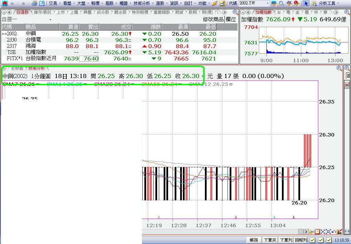Go to the home page icon
The width and height of the screenshot is (351, 244).
coord(4,3)
